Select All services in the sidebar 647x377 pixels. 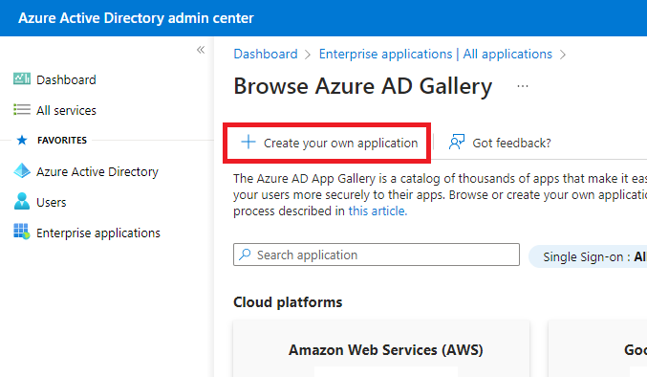[66, 110]
